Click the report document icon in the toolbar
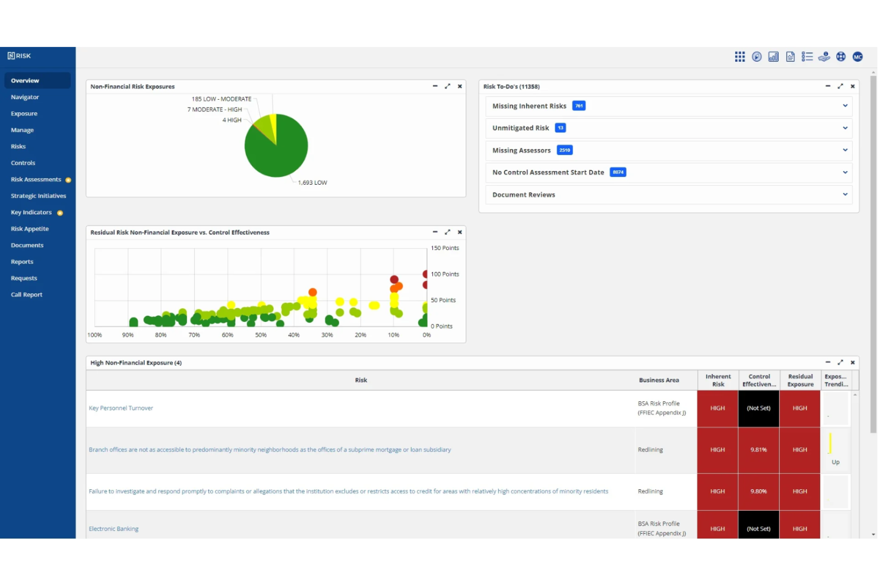Image resolution: width=879 pixels, height=586 pixels. [x=791, y=56]
